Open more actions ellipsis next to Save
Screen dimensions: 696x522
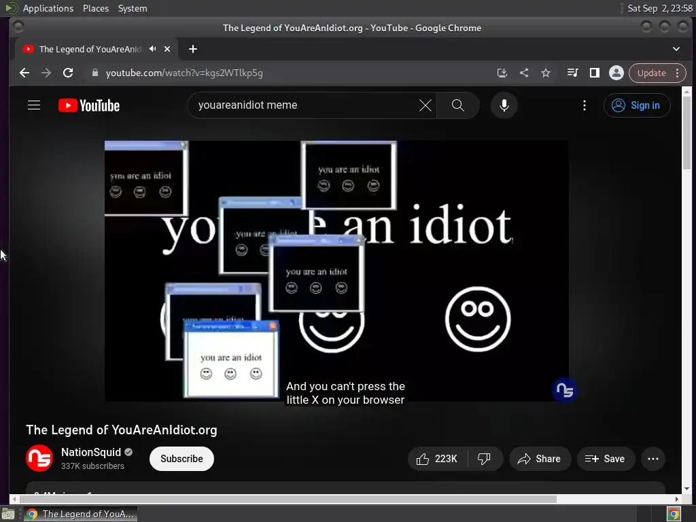click(653, 459)
